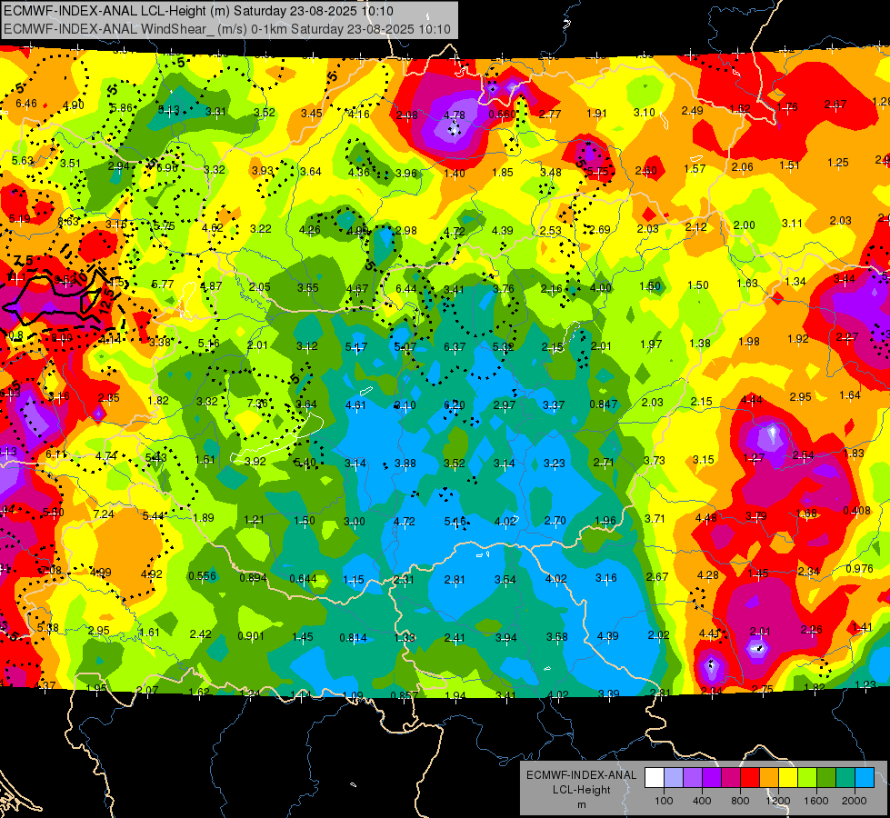Viewport: 890px width, 818px height.
Task: Click the wind shear value 6.37
Action: [455, 346]
